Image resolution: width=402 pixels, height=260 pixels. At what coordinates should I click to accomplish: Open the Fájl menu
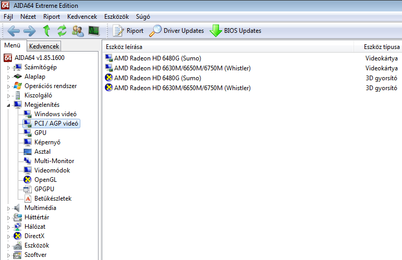8,17
